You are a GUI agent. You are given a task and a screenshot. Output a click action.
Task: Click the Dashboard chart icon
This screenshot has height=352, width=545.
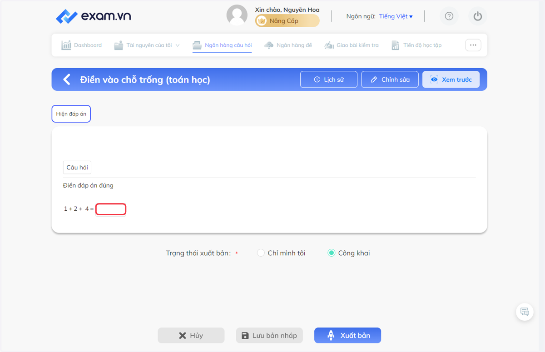(66, 45)
